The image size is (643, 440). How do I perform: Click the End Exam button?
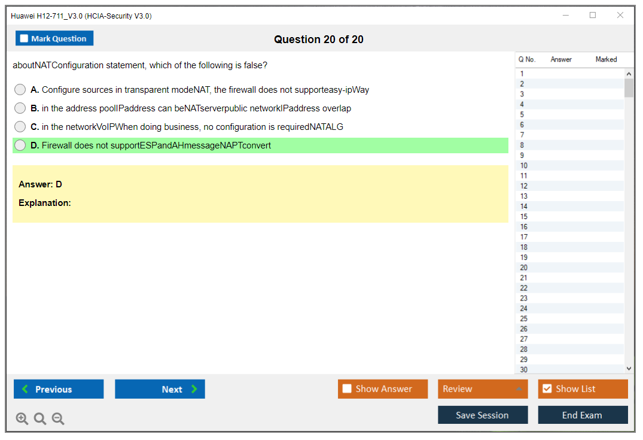(583, 415)
